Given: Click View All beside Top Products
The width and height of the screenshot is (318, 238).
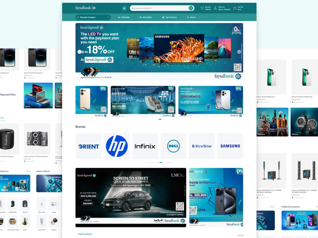Looking at the screenshot, I should (240, 235).
